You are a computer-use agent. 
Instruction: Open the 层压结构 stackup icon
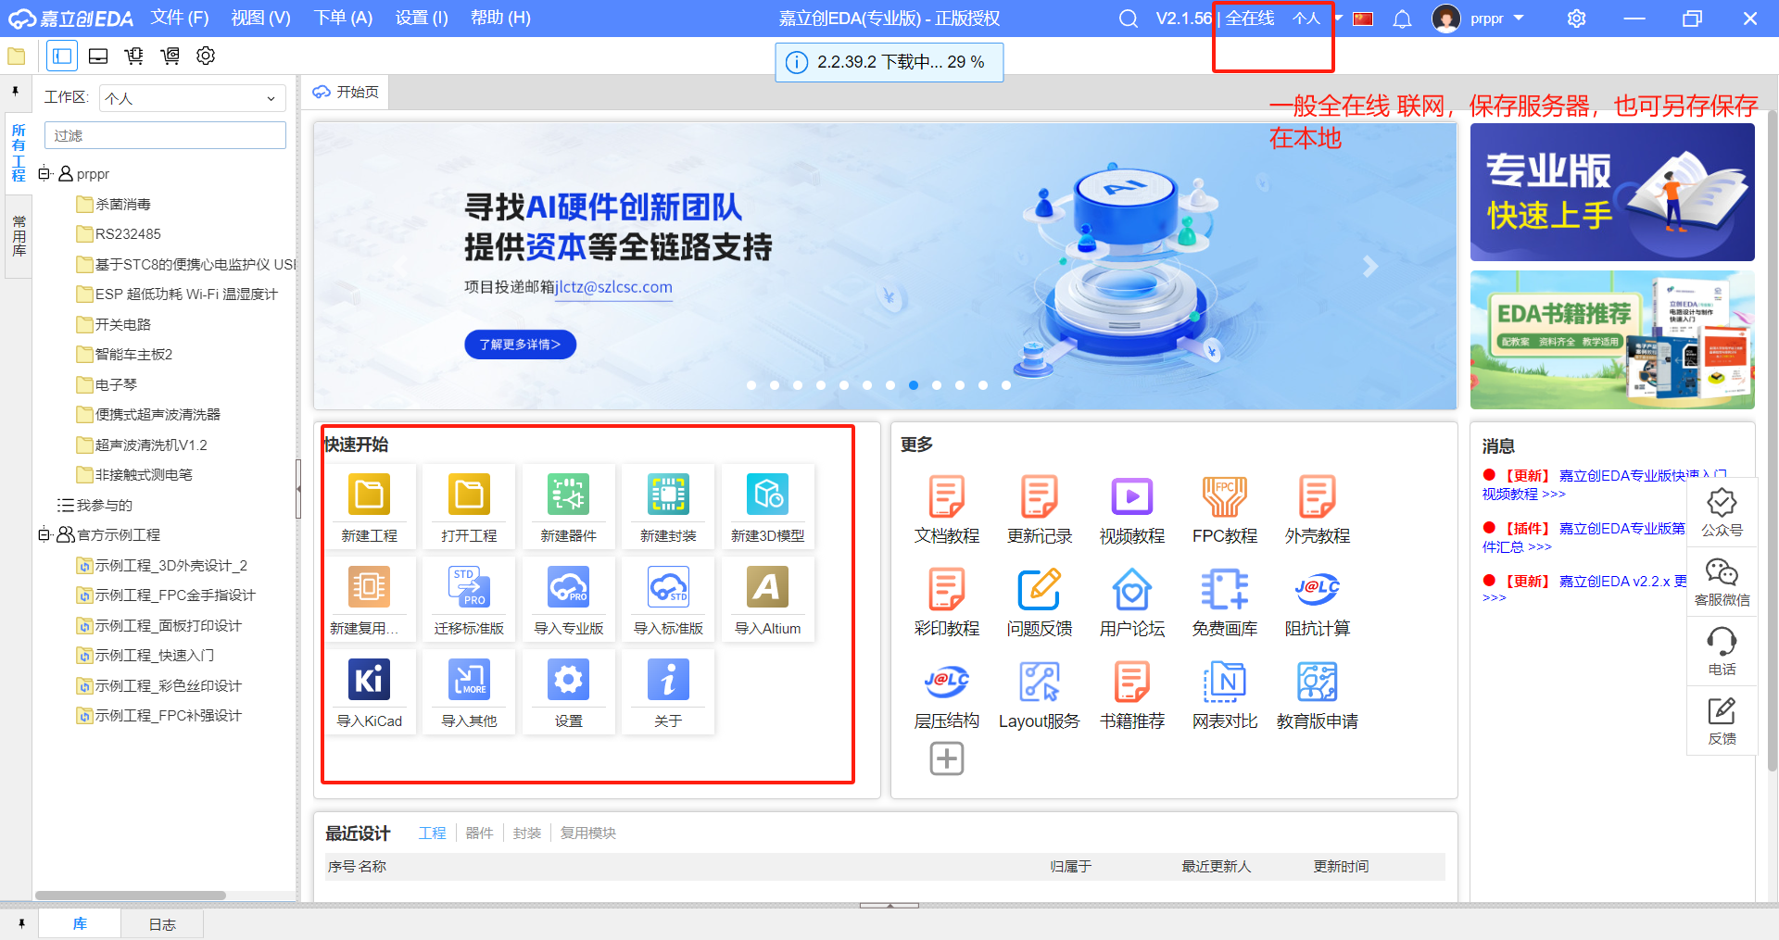[947, 682]
